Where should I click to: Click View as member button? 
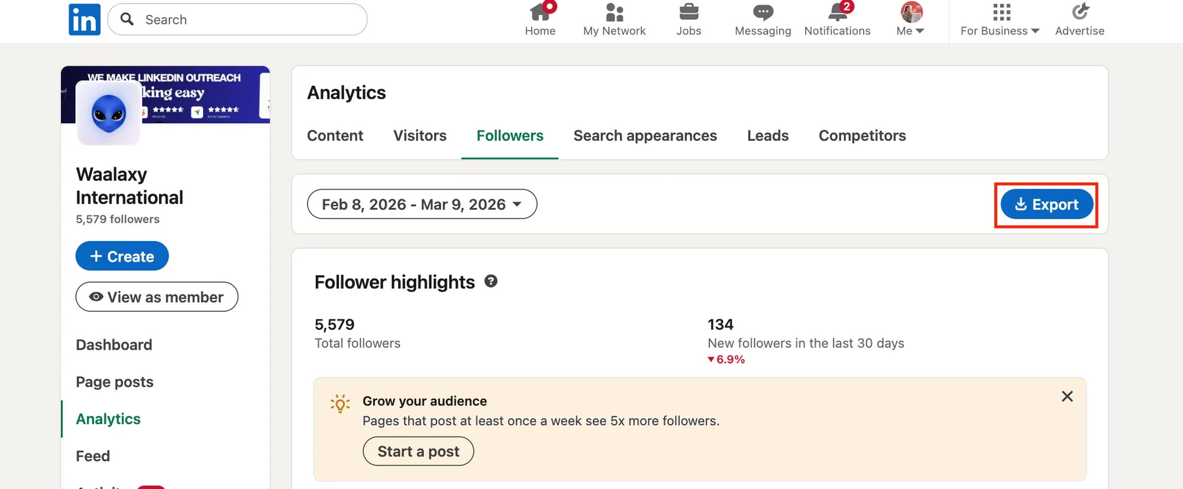click(x=157, y=296)
